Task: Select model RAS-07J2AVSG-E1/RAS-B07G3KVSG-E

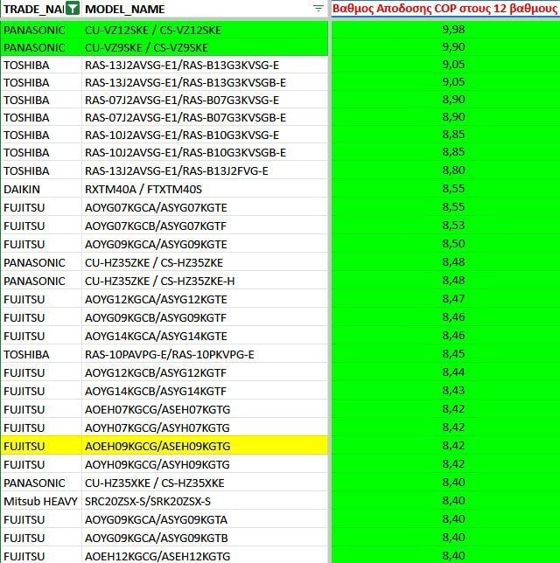Action: click(x=182, y=101)
